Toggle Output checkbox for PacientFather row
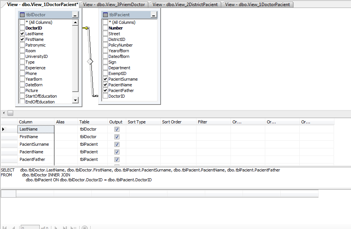 pos(117,159)
